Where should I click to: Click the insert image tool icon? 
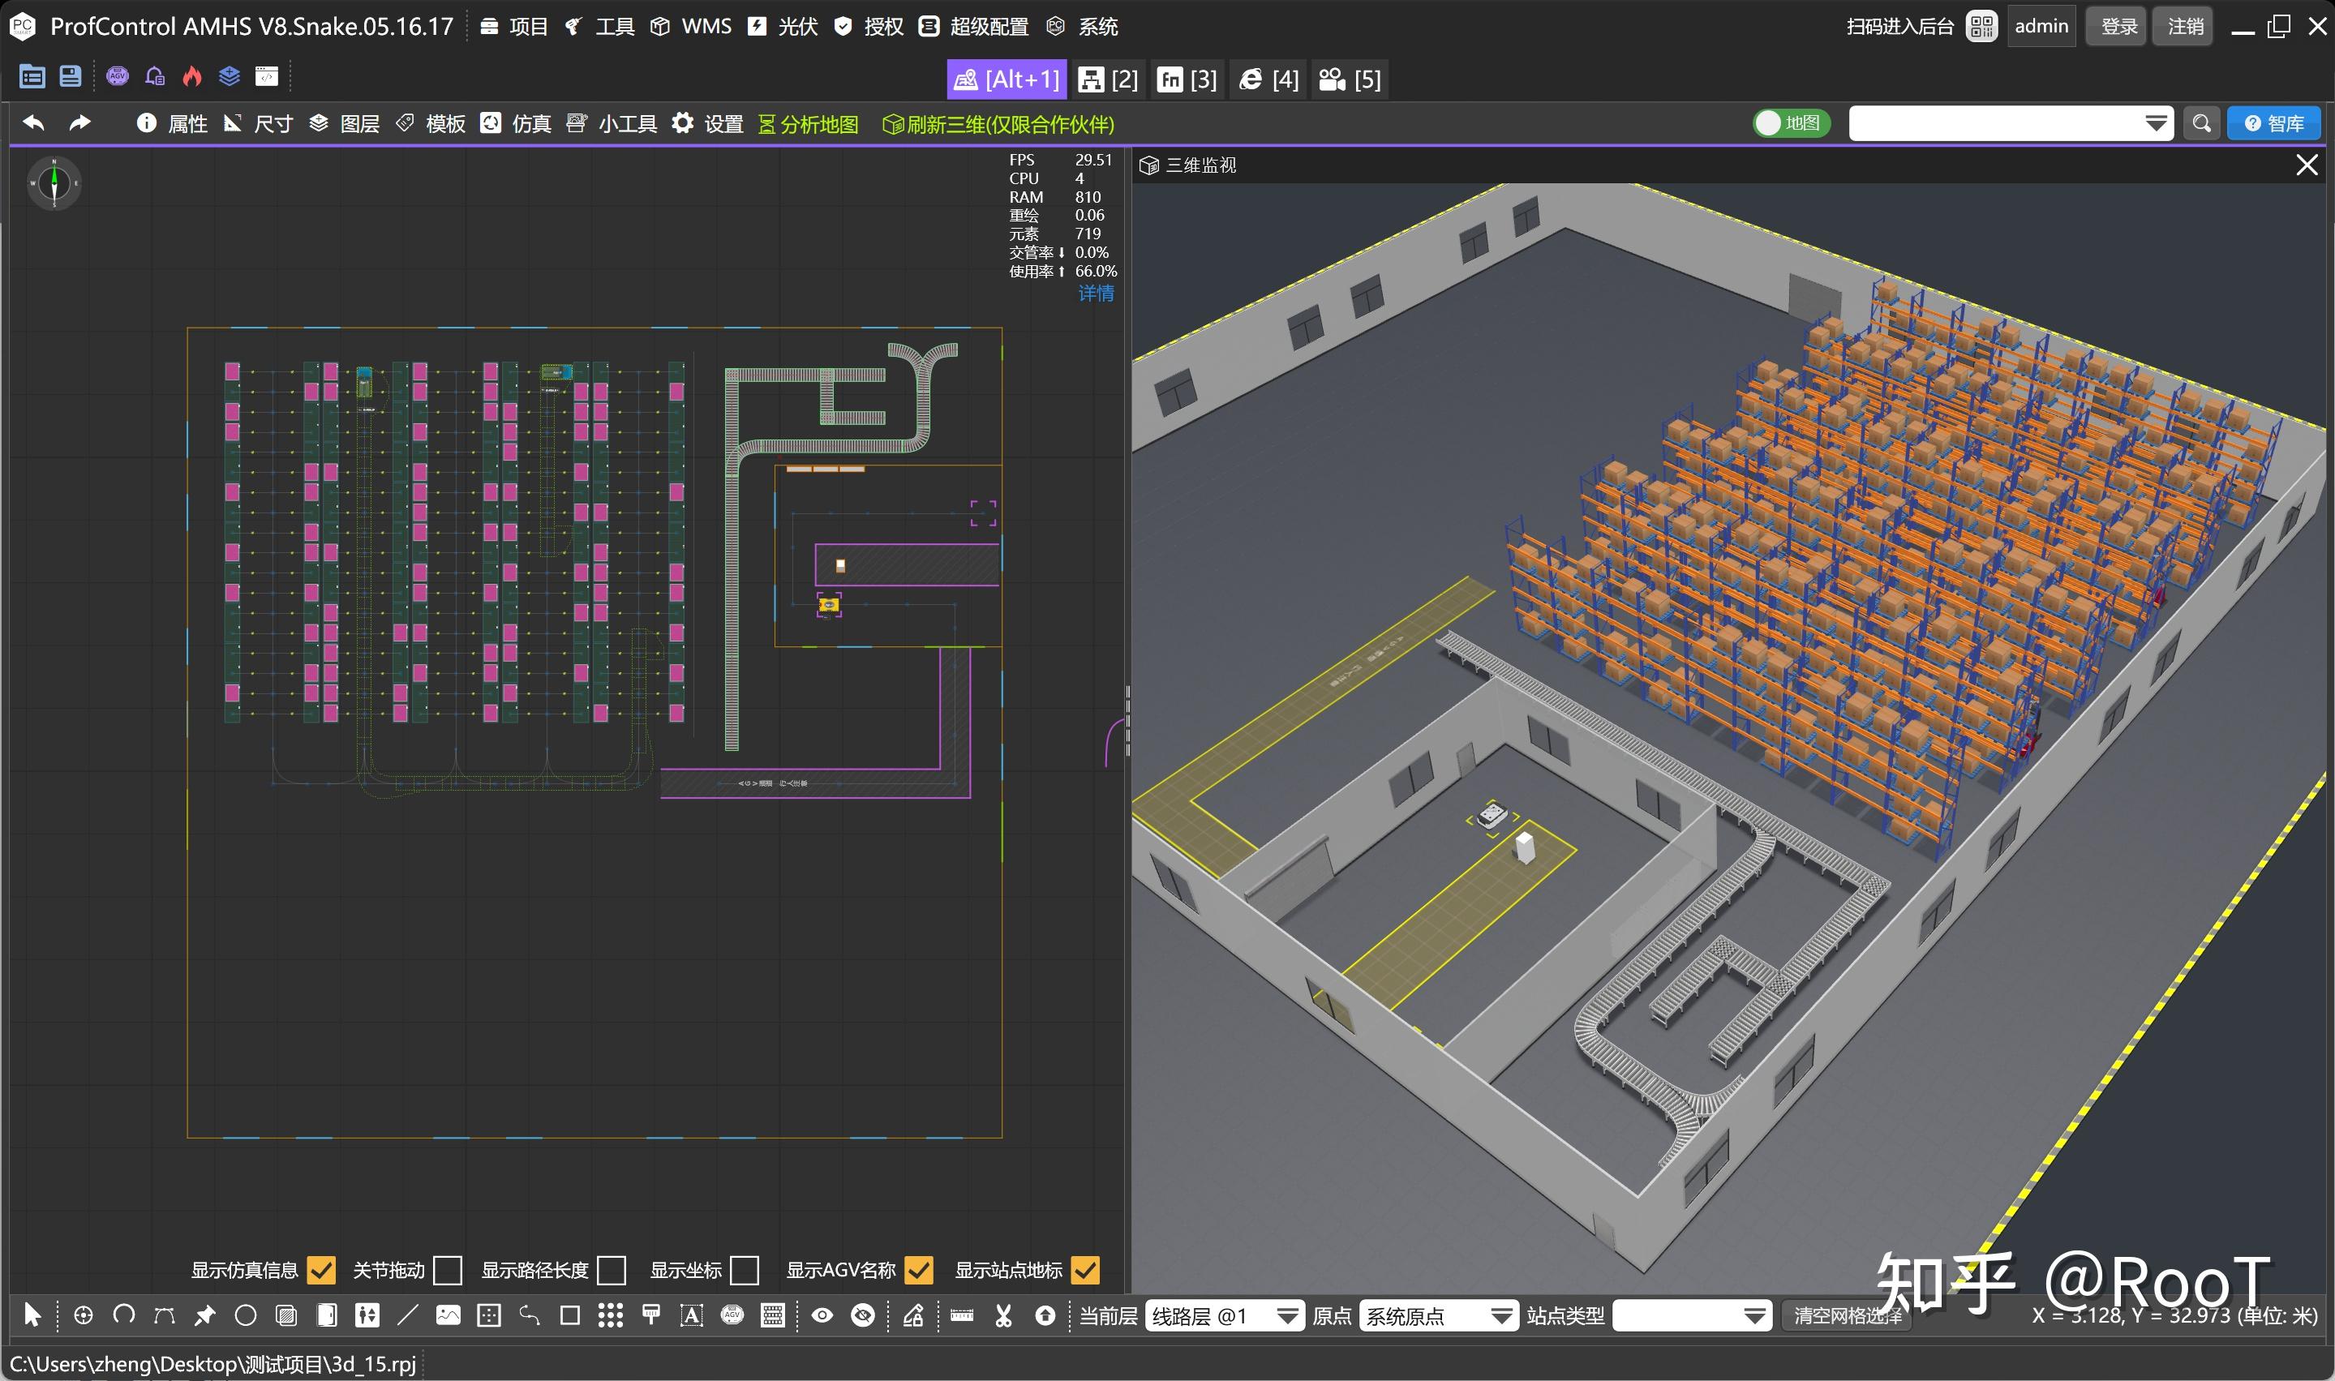448,1315
